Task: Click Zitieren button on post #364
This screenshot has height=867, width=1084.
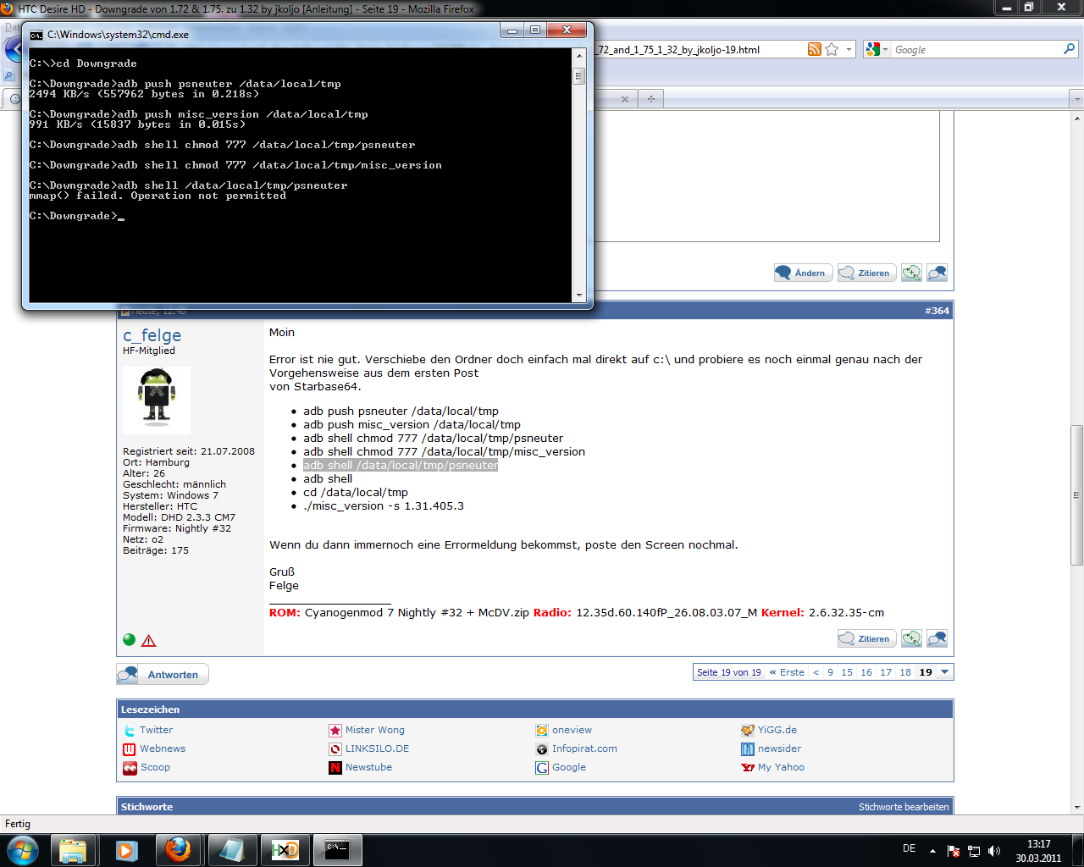Action: click(866, 638)
